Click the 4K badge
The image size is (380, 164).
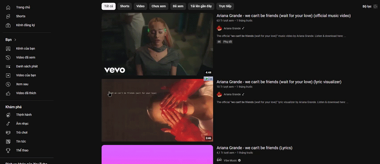(x=219, y=42)
